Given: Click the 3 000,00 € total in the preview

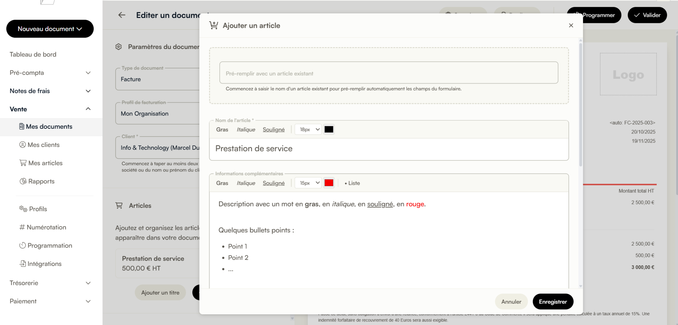Looking at the screenshot, I should tap(643, 268).
